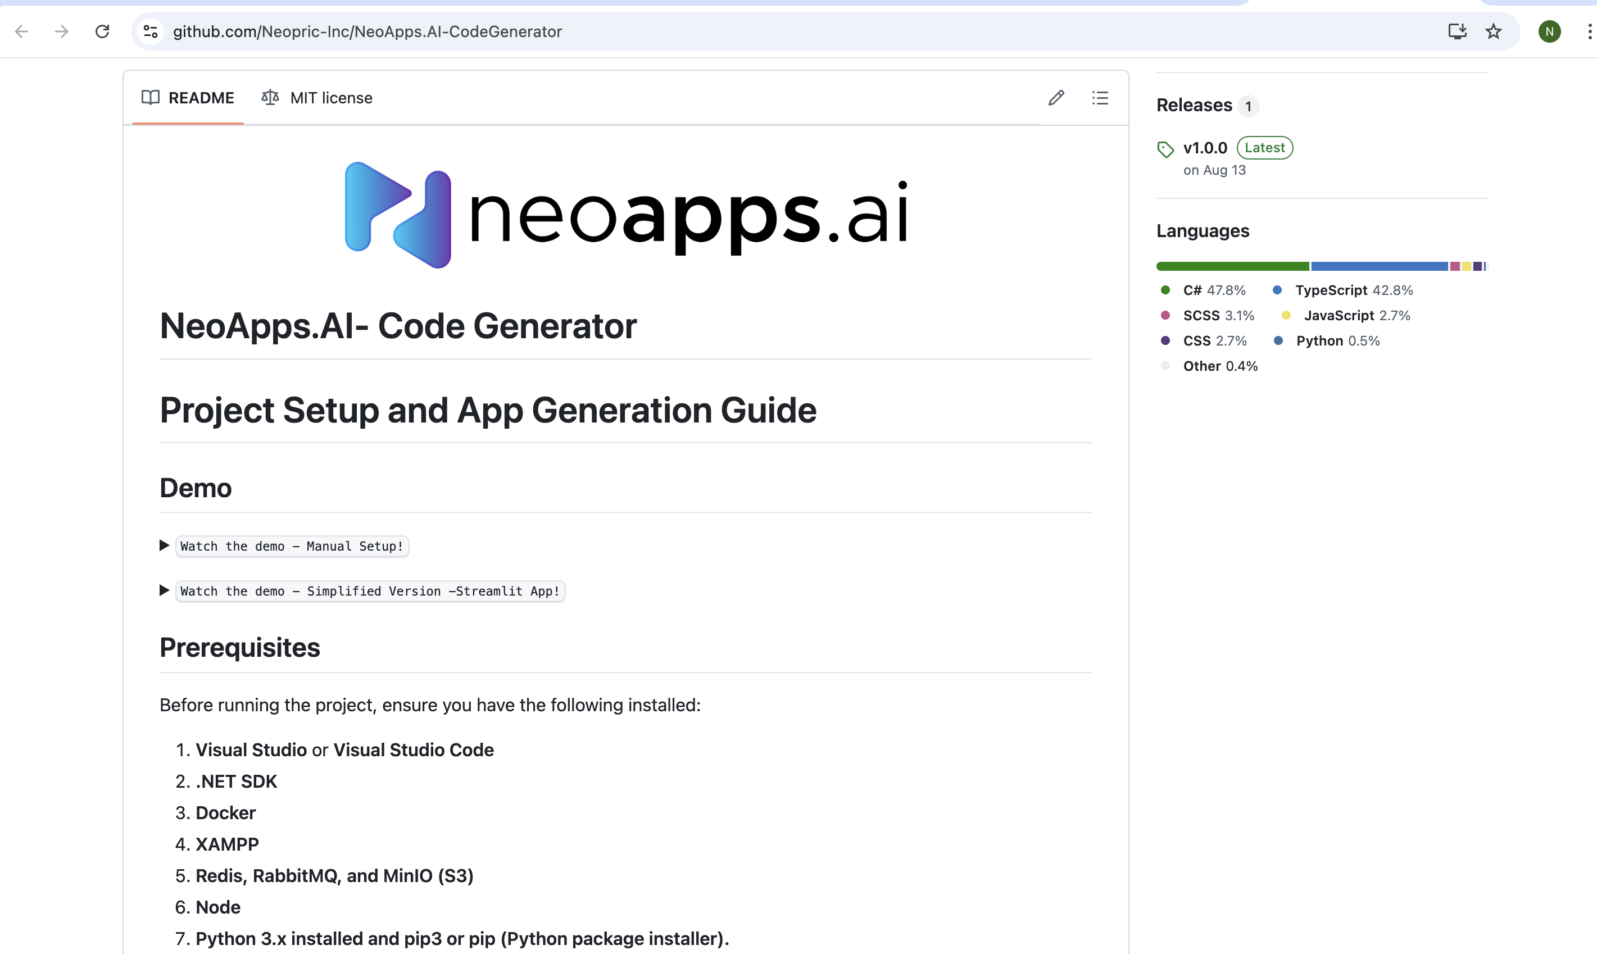The height and width of the screenshot is (954, 1597).
Task: Open the v1.0.0 release
Action: coord(1205,147)
